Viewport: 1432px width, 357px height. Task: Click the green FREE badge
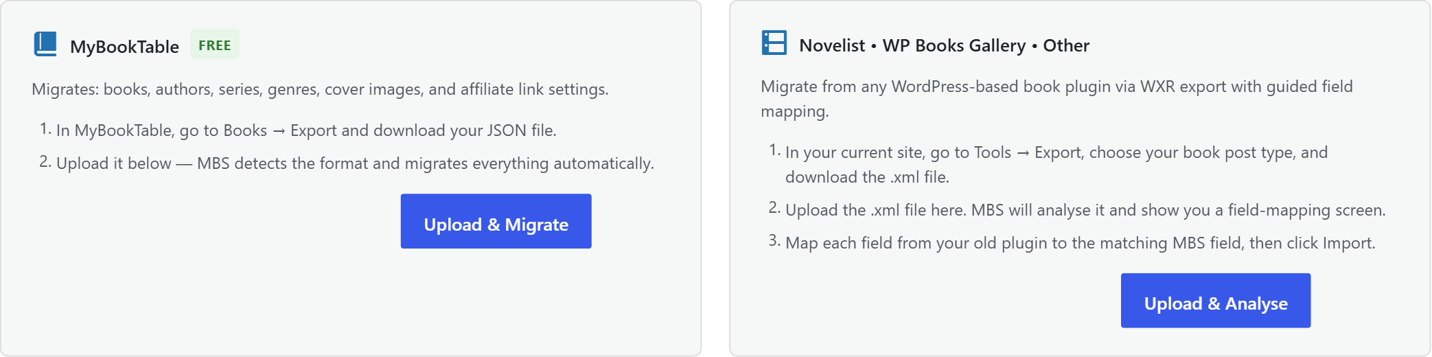tap(215, 45)
